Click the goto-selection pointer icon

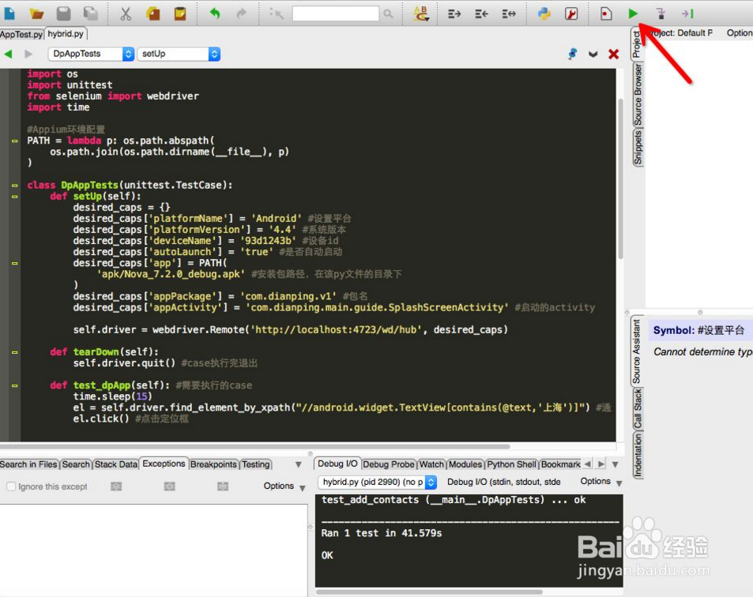point(276,13)
